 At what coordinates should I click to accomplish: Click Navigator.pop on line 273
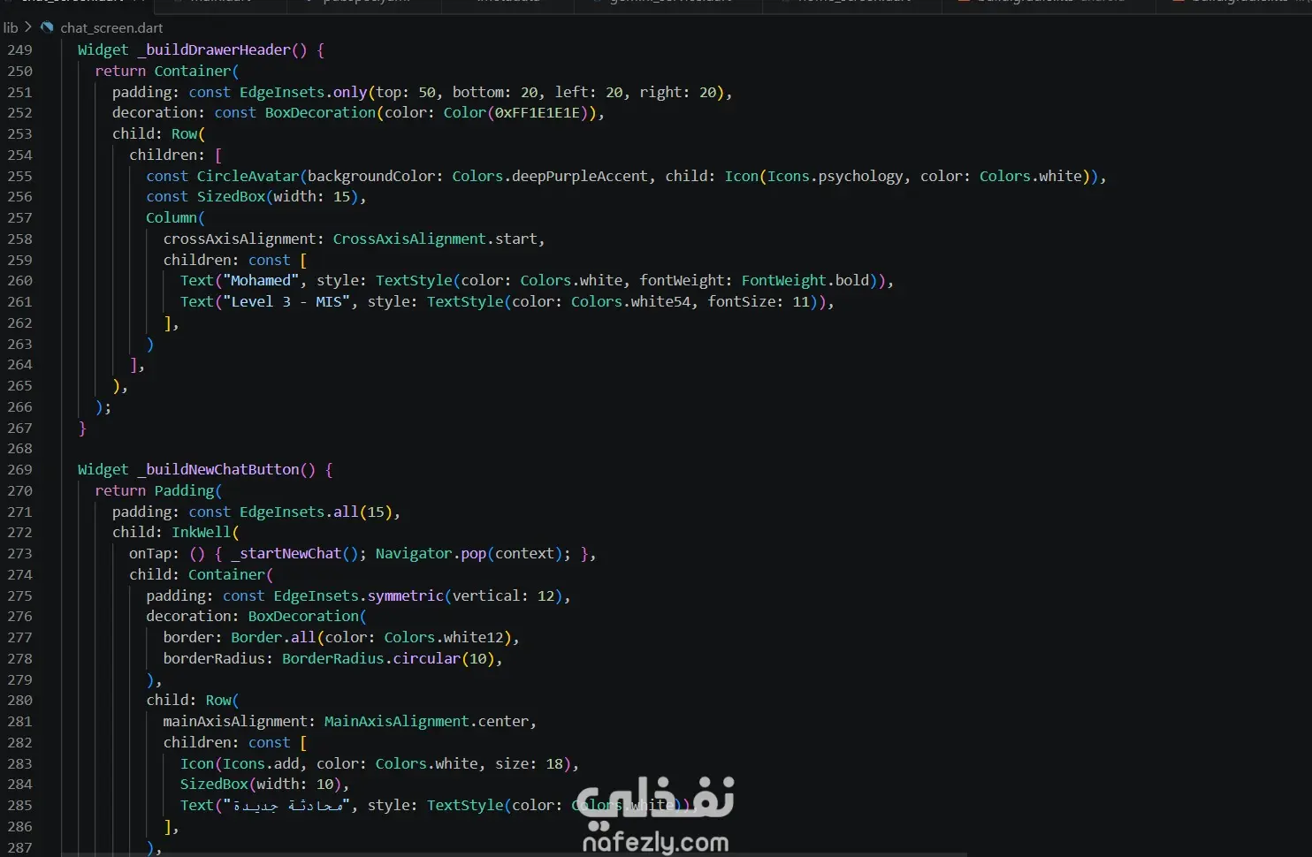tap(431, 553)
